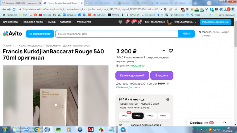Select the 5 мес. installment option

click(151, 116)
